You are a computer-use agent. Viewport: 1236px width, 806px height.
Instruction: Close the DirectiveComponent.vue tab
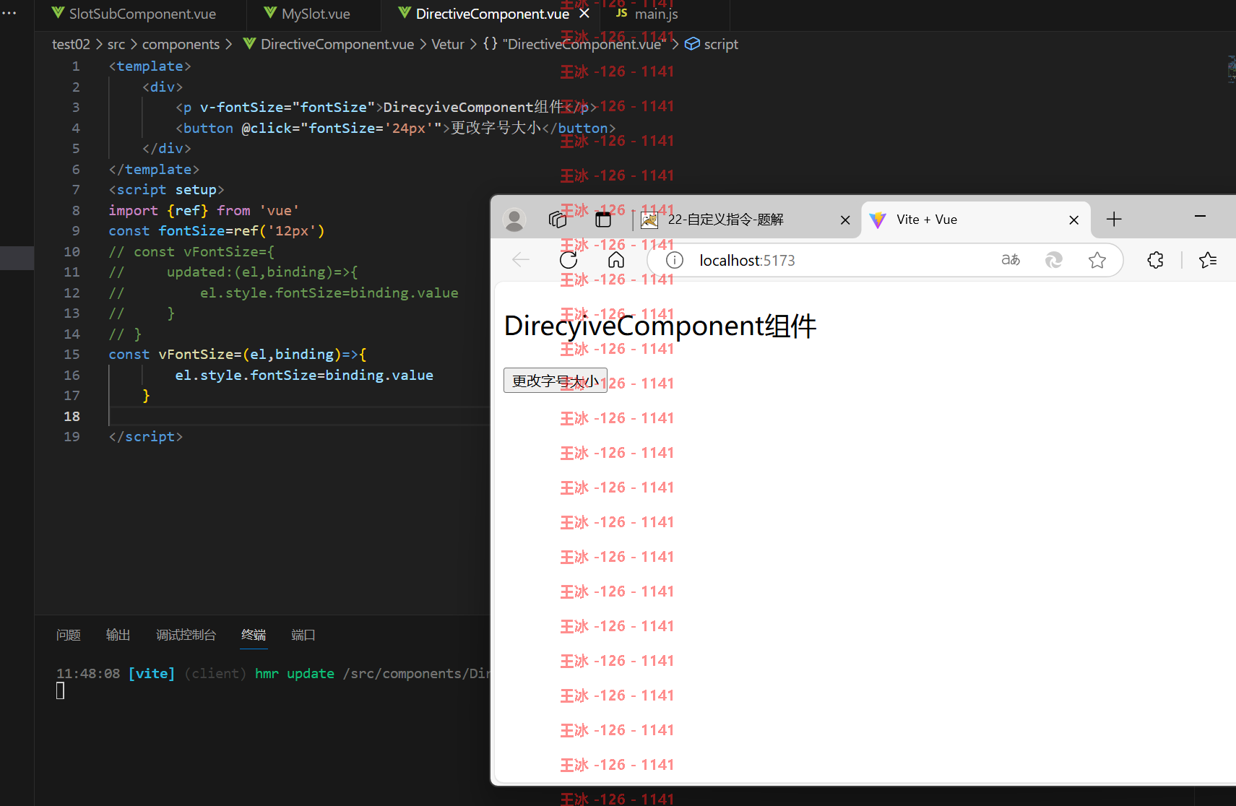point(584,14)
